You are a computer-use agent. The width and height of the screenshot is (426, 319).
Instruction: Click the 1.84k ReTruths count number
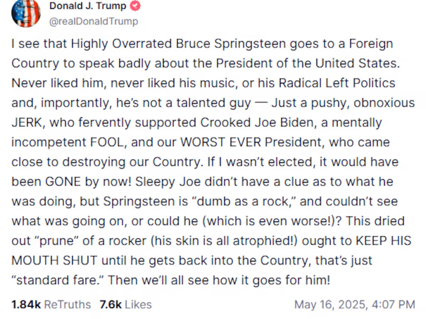click(26, 304)
